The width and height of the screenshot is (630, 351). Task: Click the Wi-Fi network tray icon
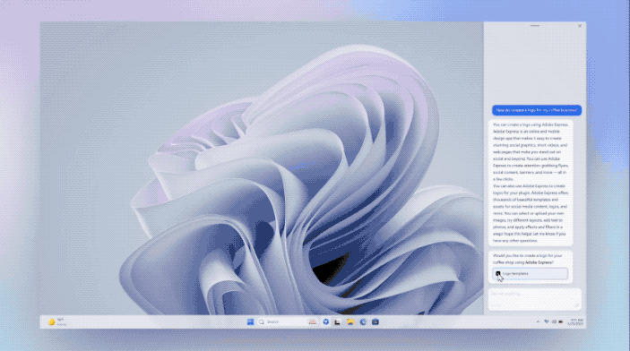[547, 321]
